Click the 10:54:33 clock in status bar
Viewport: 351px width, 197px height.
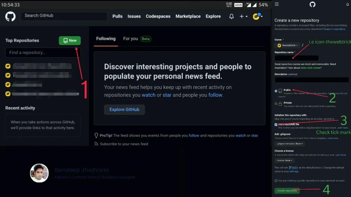[x=10, y=5]
